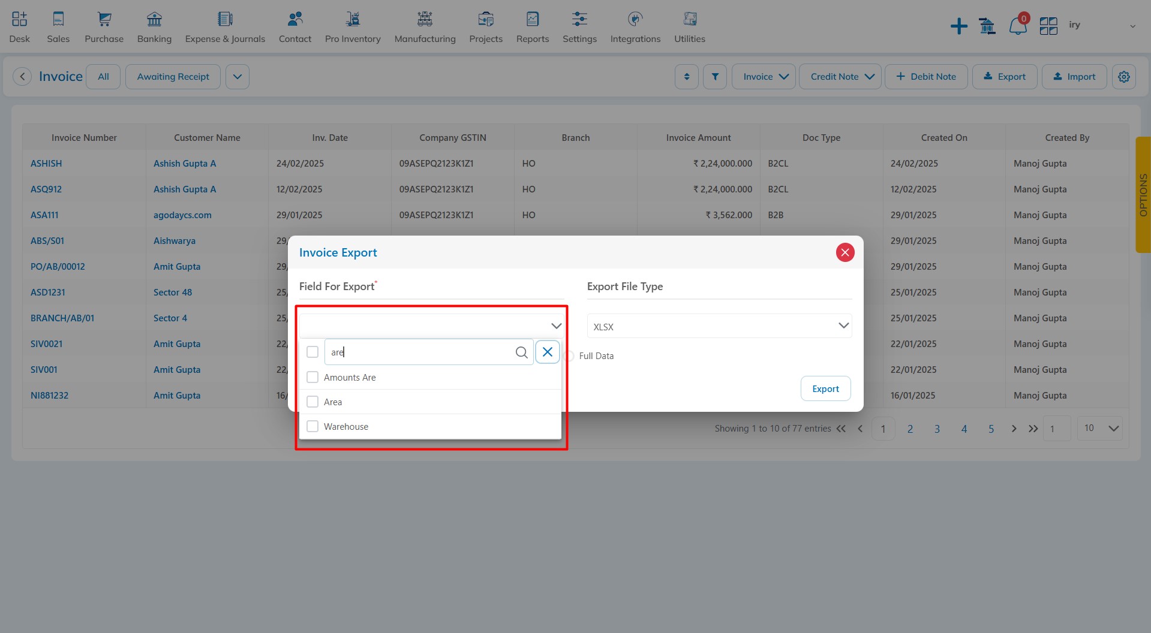The width and height of the screenshot is (1151, 633).
Task: Open invoice list settings gear
Action: coord(1123,77)
